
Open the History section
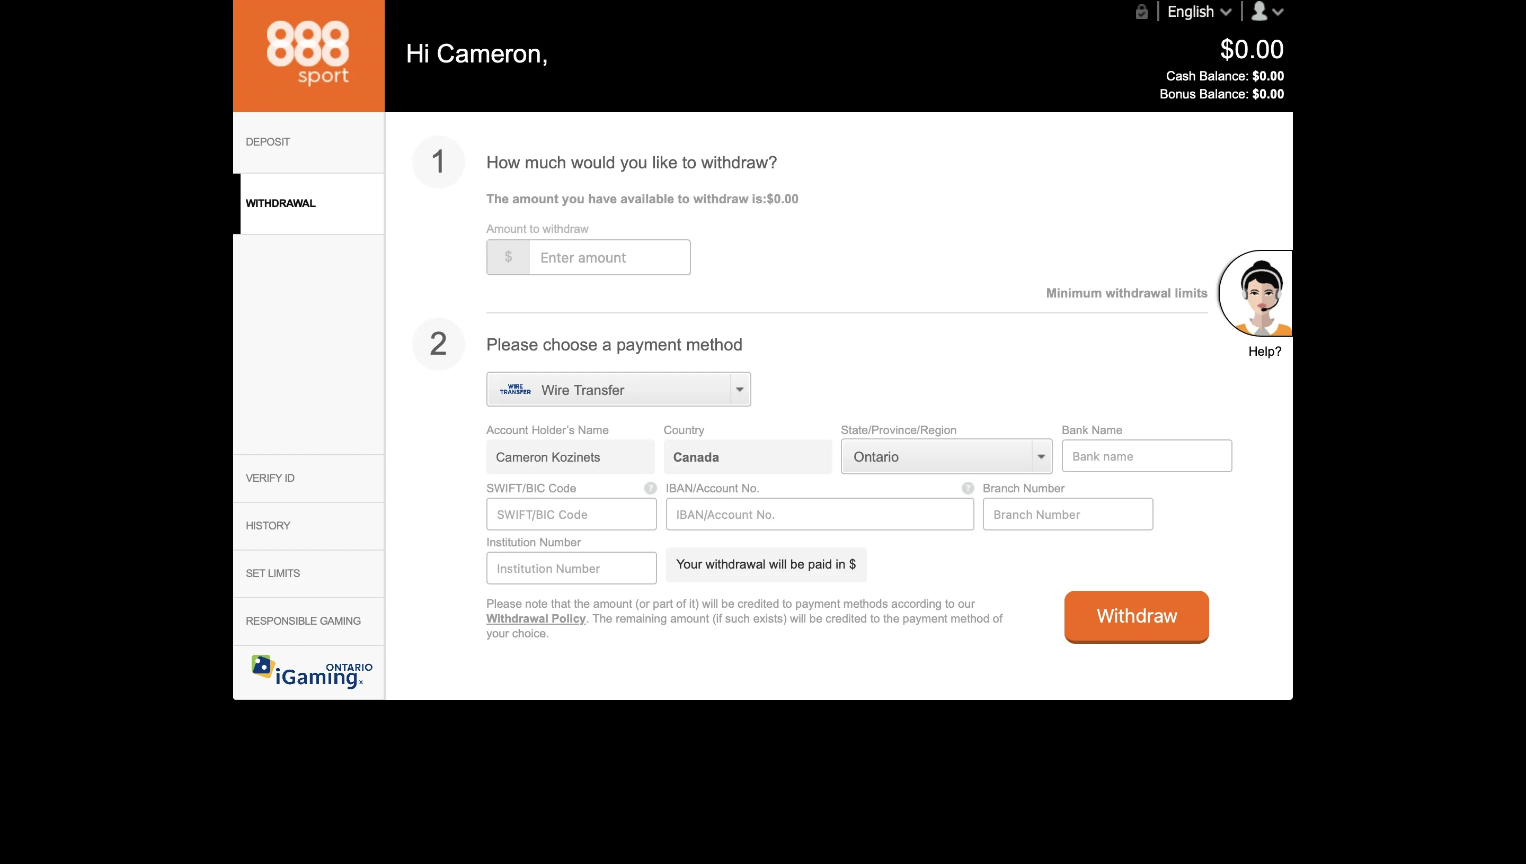click(x=268, y=526)
